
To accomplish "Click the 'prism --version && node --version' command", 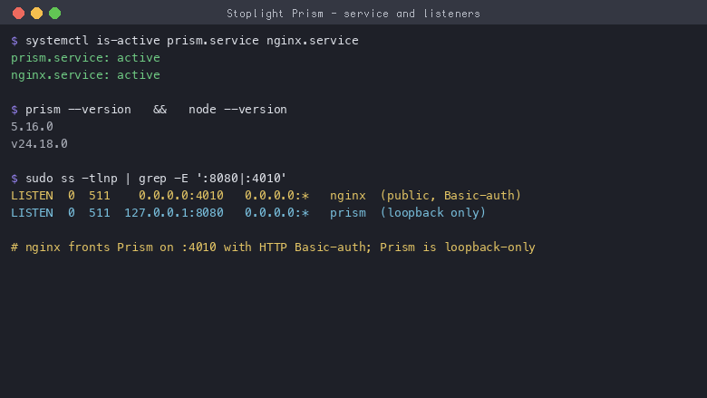I will [156, 110].
